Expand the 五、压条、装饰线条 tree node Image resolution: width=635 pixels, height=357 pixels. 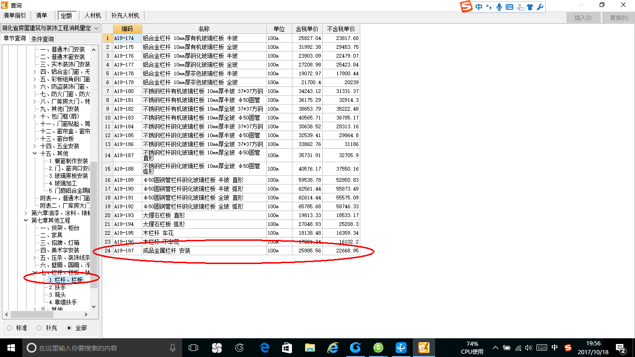pos(35,258)
